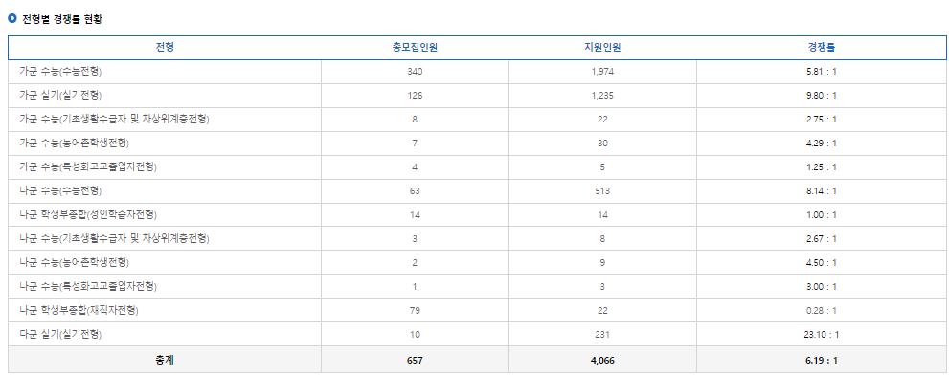
Task: Select 가군 수능(기초생활수급자 및 차상위계층전형) label
Action: 114,119
